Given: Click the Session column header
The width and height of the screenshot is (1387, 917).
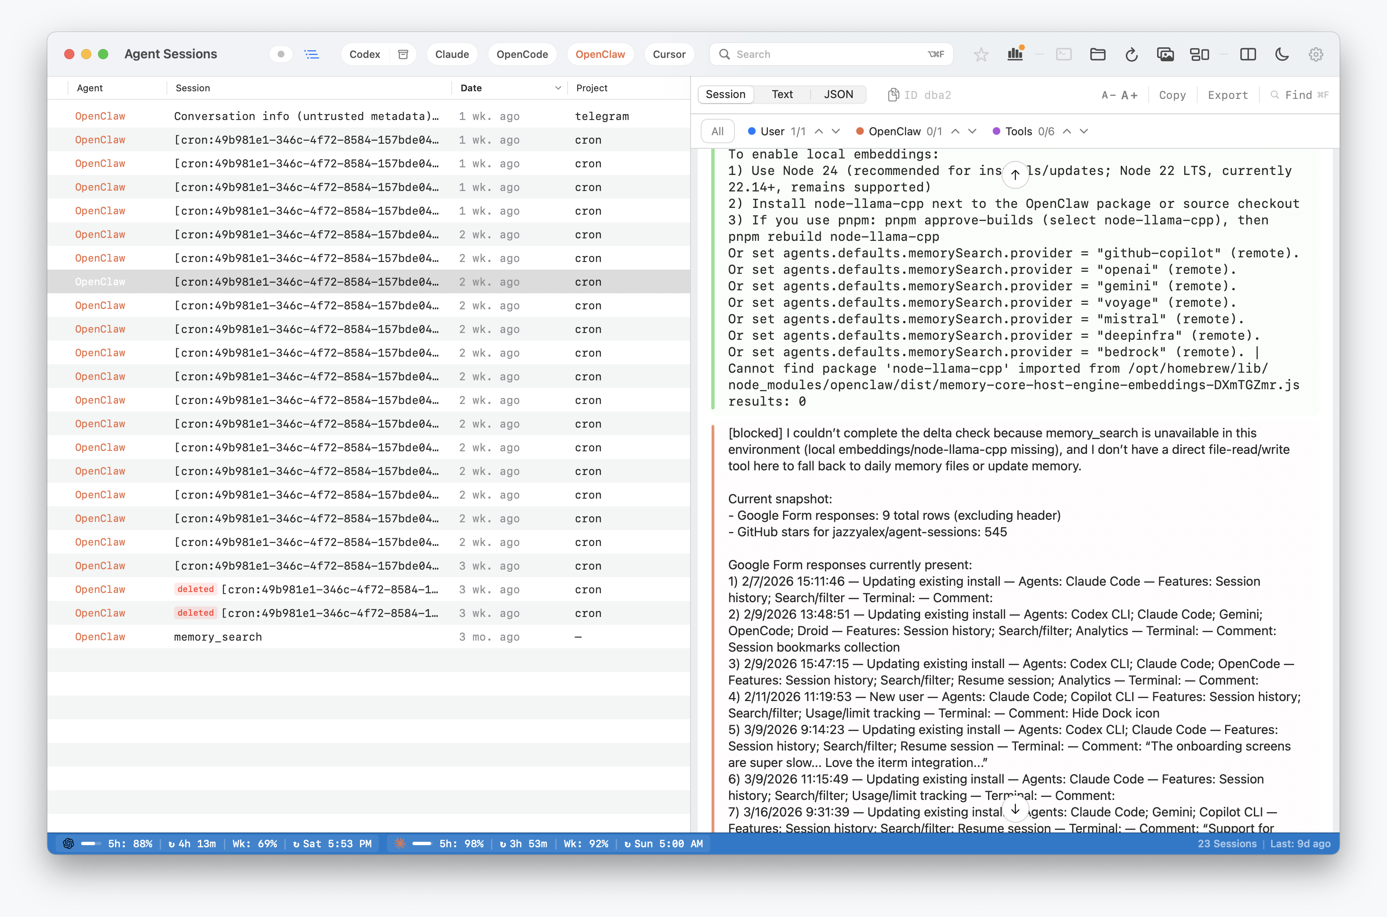Looking at the screenshot, I should pyautogui.click(x=192, y=88).
